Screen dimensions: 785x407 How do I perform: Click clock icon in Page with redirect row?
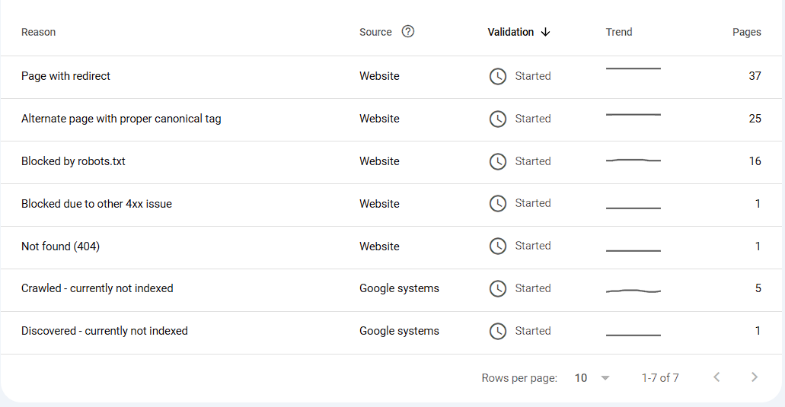[x=498, y=76]
